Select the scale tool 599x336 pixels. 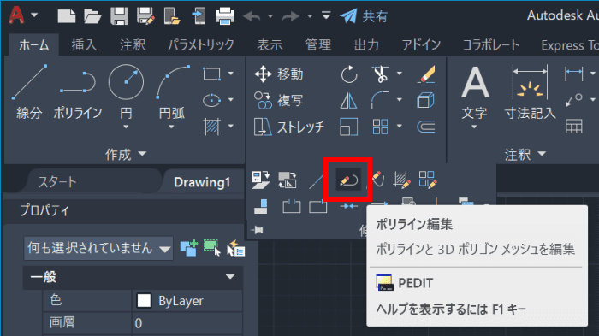348,127
